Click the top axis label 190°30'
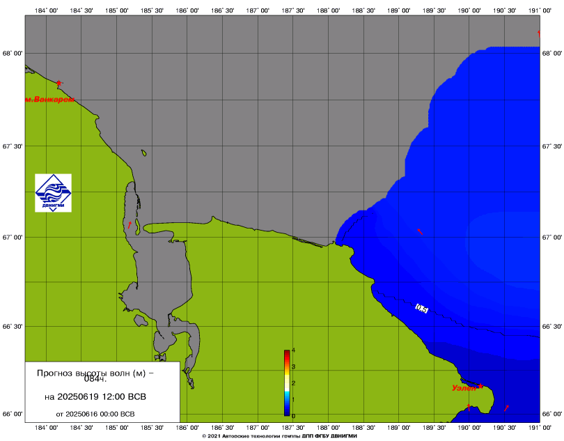Image resolution: width=564 pixels, height=441 pixels. pos(504,10)
